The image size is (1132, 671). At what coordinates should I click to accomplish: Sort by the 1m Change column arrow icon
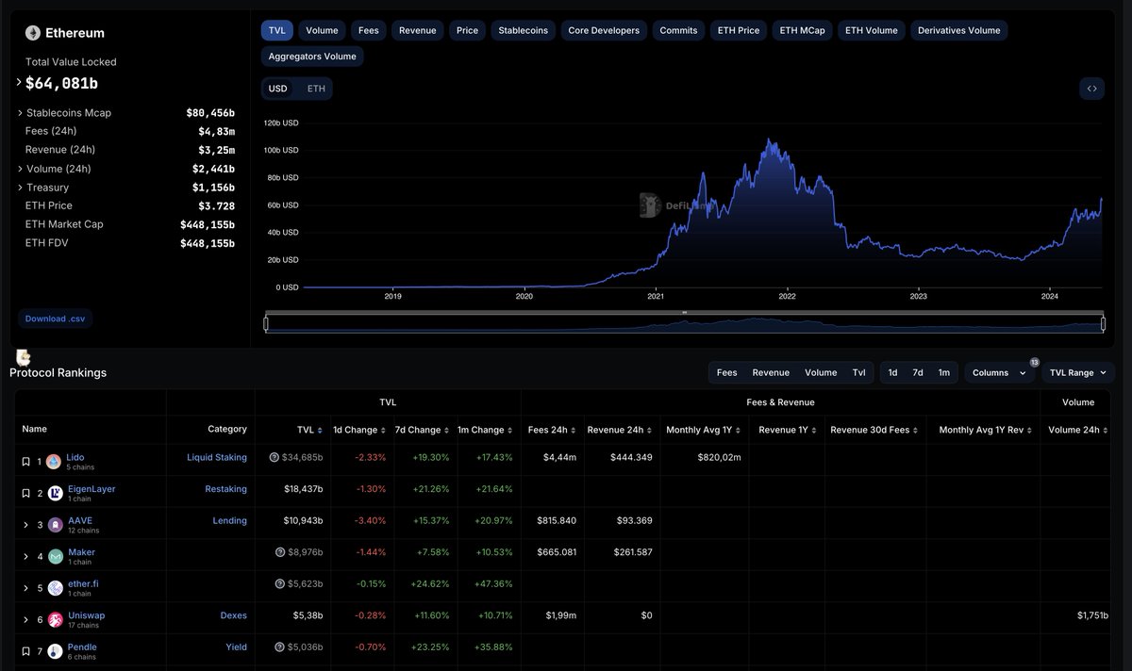coord(509,431)
